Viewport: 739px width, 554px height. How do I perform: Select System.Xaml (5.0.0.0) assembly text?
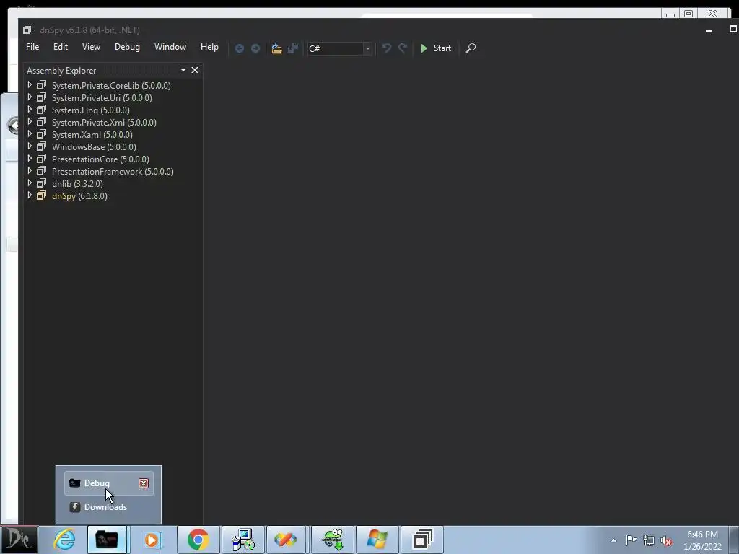click(92, 135)
